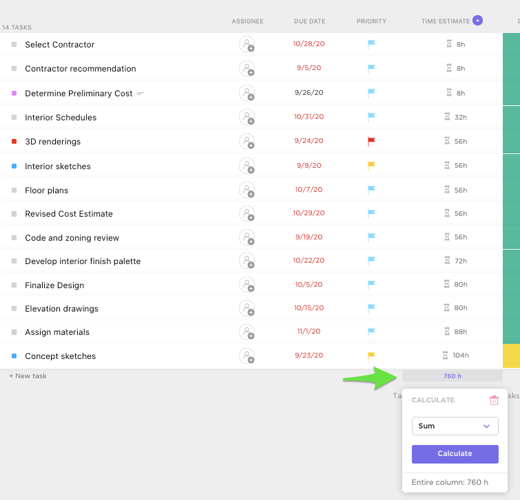This screenshot has width=520, height=500.
Task: Sort by Priority column header
Action: (371, 21)
